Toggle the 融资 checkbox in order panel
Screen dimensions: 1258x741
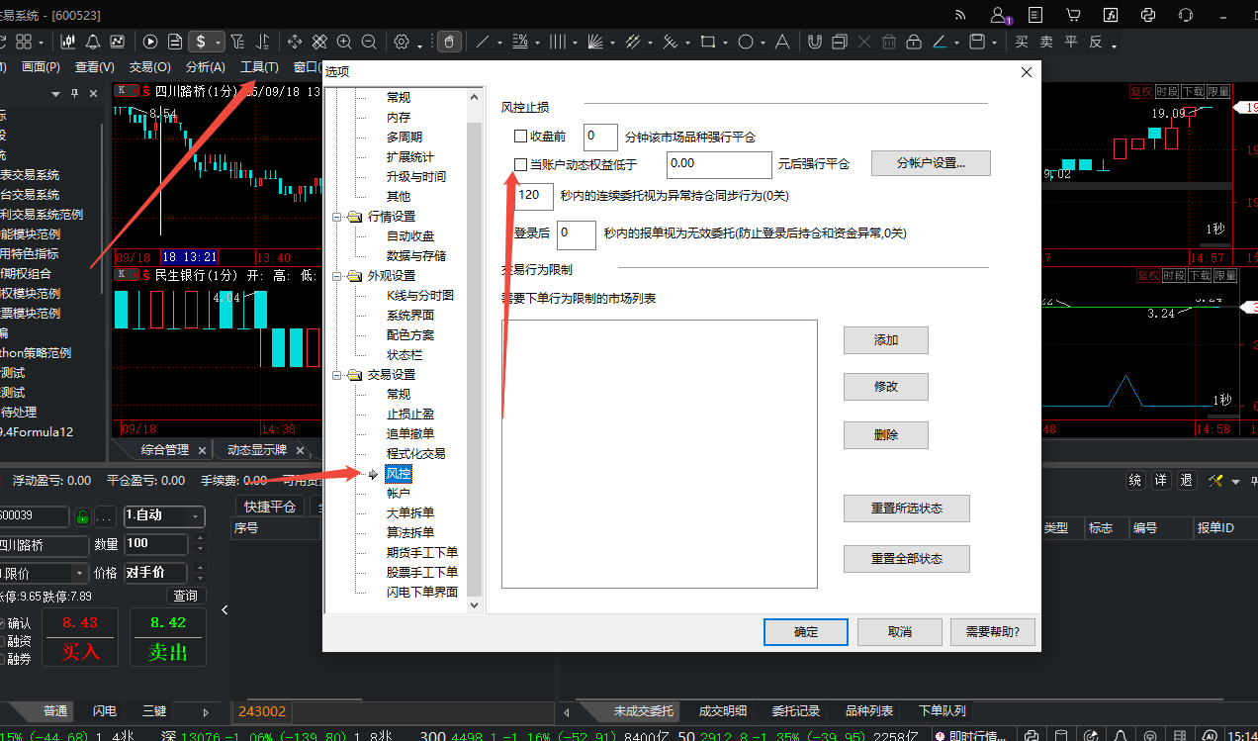[1, 641]
